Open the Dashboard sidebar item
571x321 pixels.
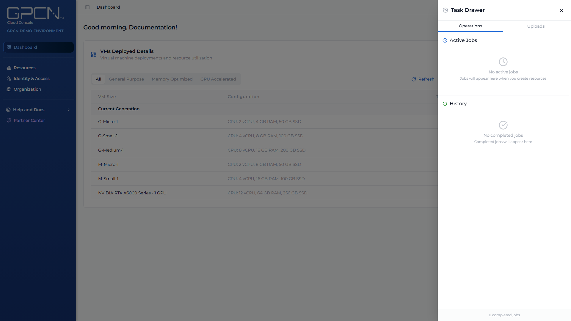pyautogui.click(x=38, y=47)
